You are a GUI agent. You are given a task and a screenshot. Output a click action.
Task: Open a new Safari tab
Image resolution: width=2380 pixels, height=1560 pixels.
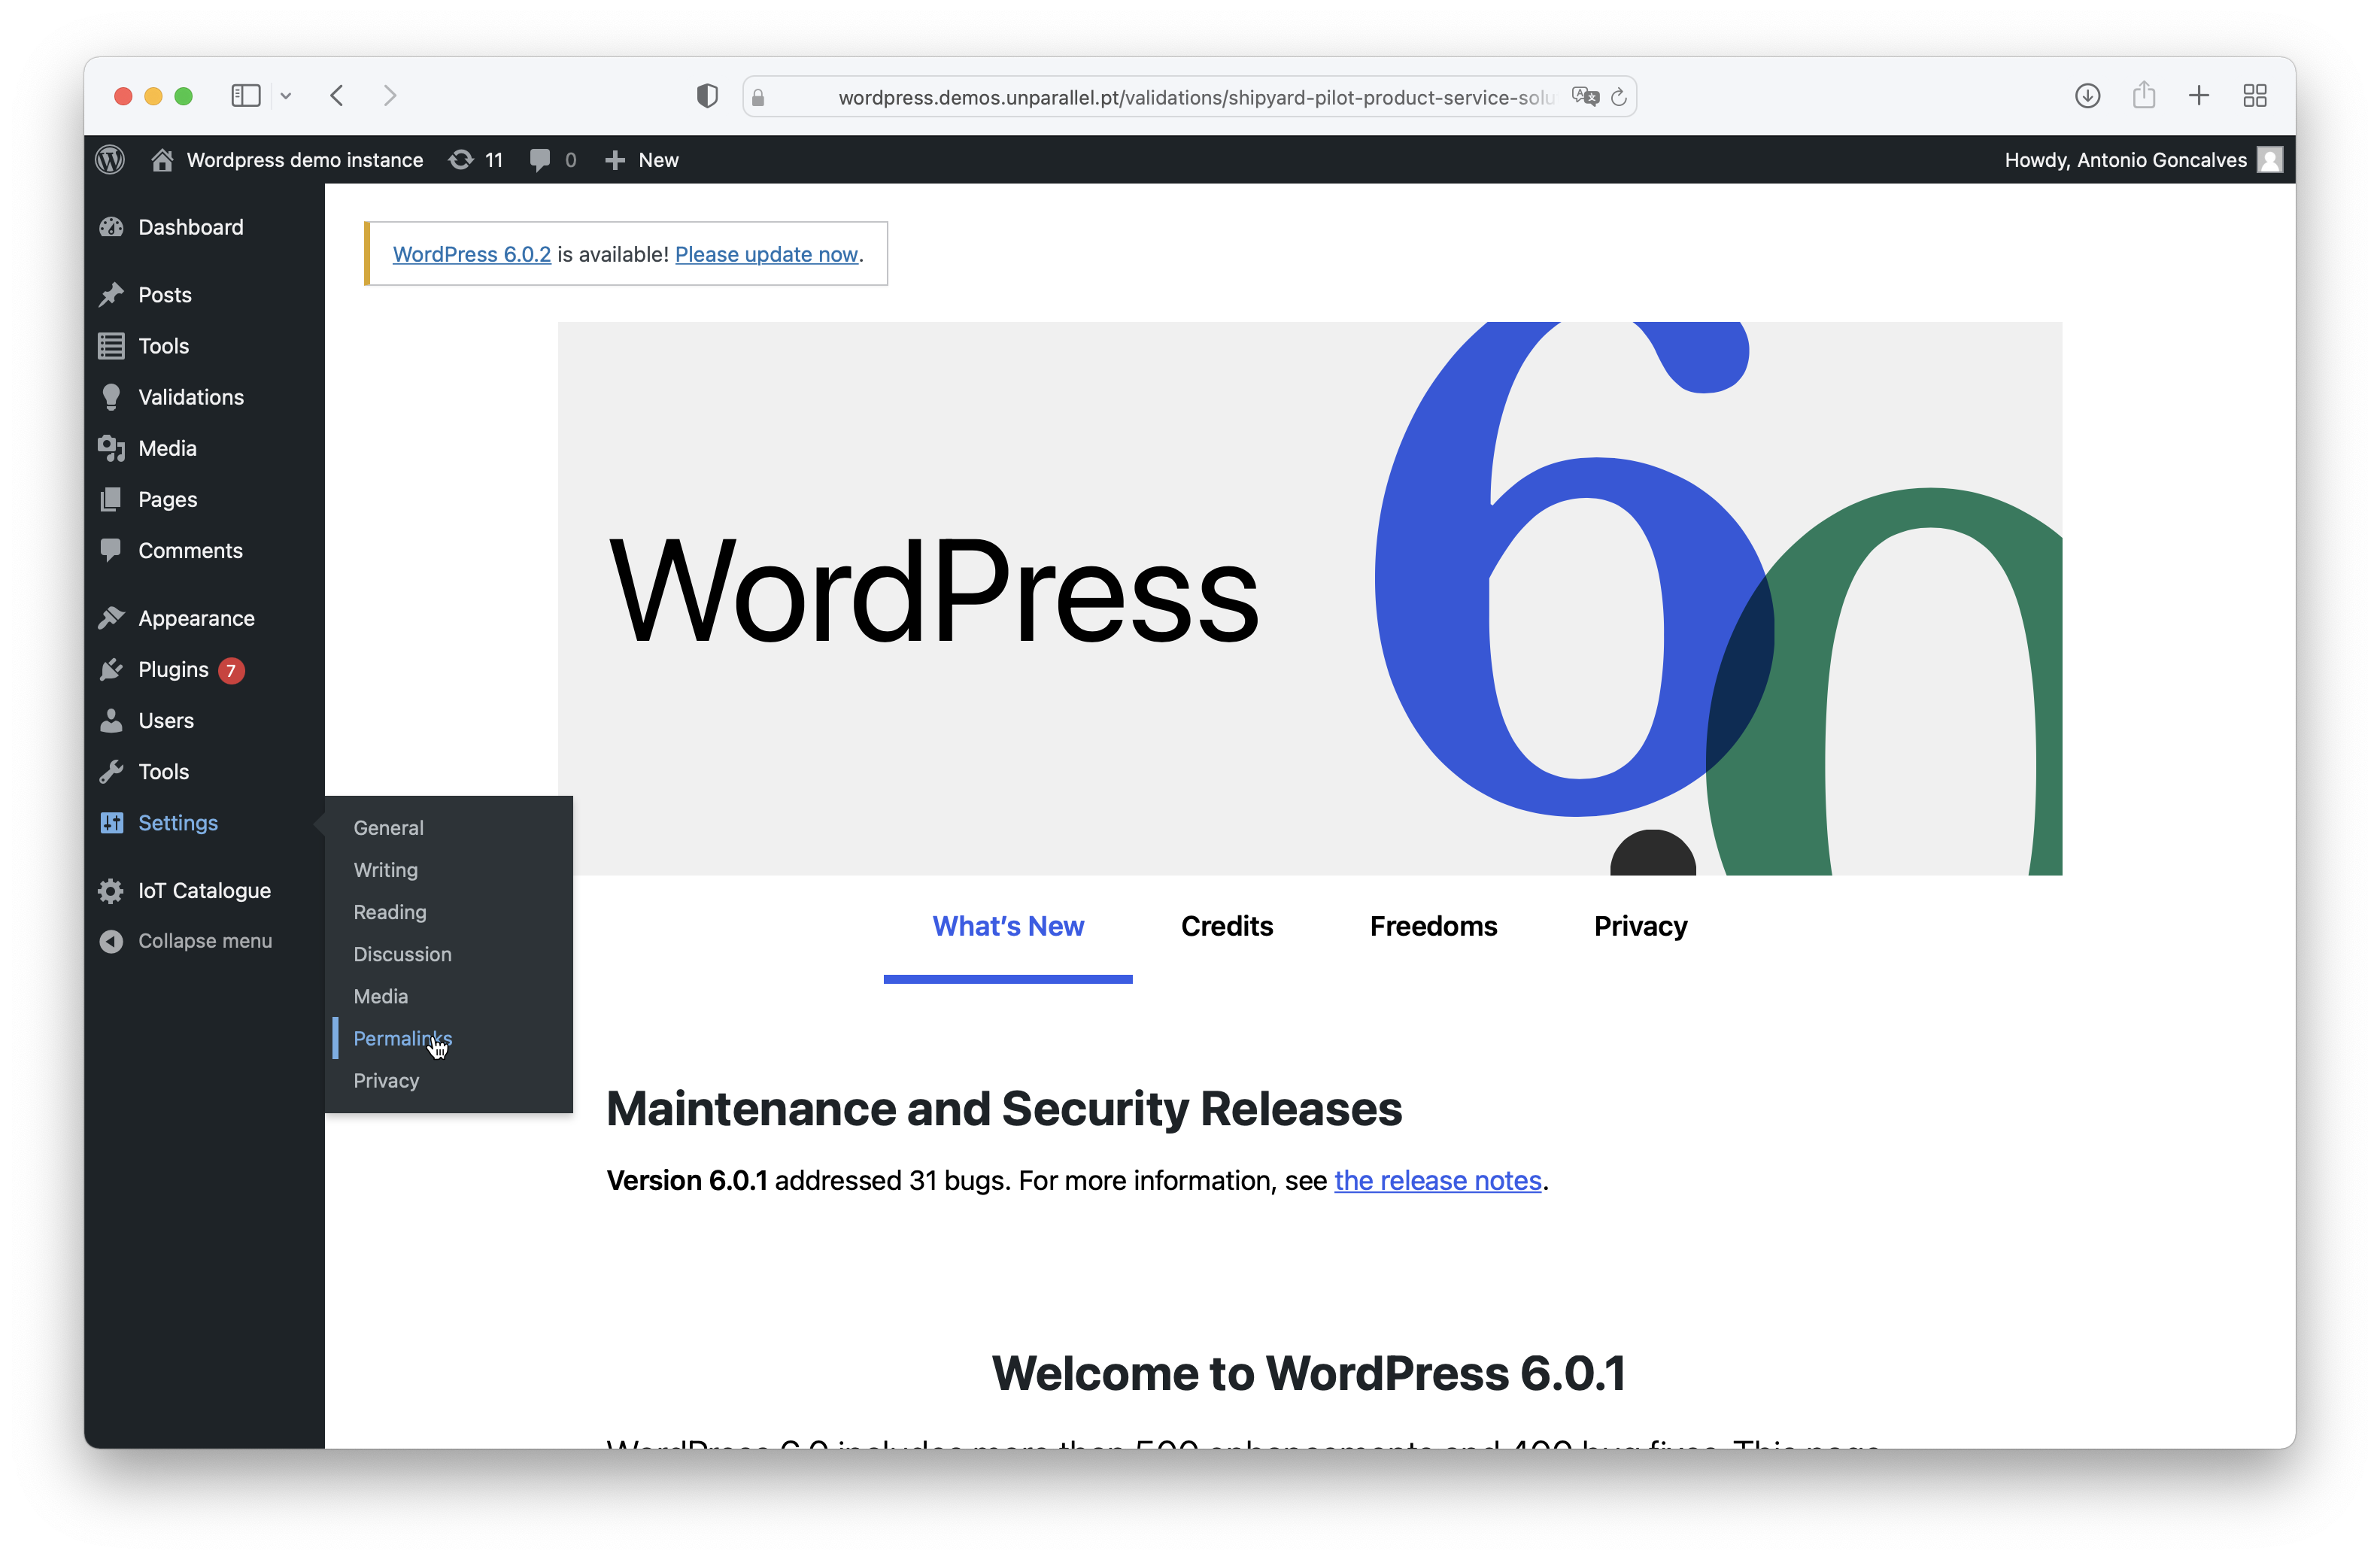[2199, 96]
